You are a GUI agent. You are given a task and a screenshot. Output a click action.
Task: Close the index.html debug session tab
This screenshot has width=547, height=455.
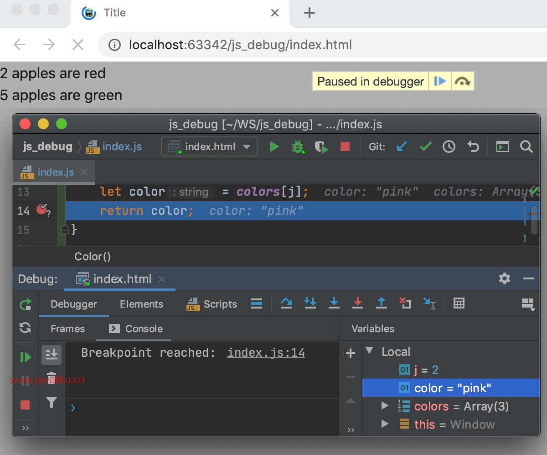click(162, 279)
